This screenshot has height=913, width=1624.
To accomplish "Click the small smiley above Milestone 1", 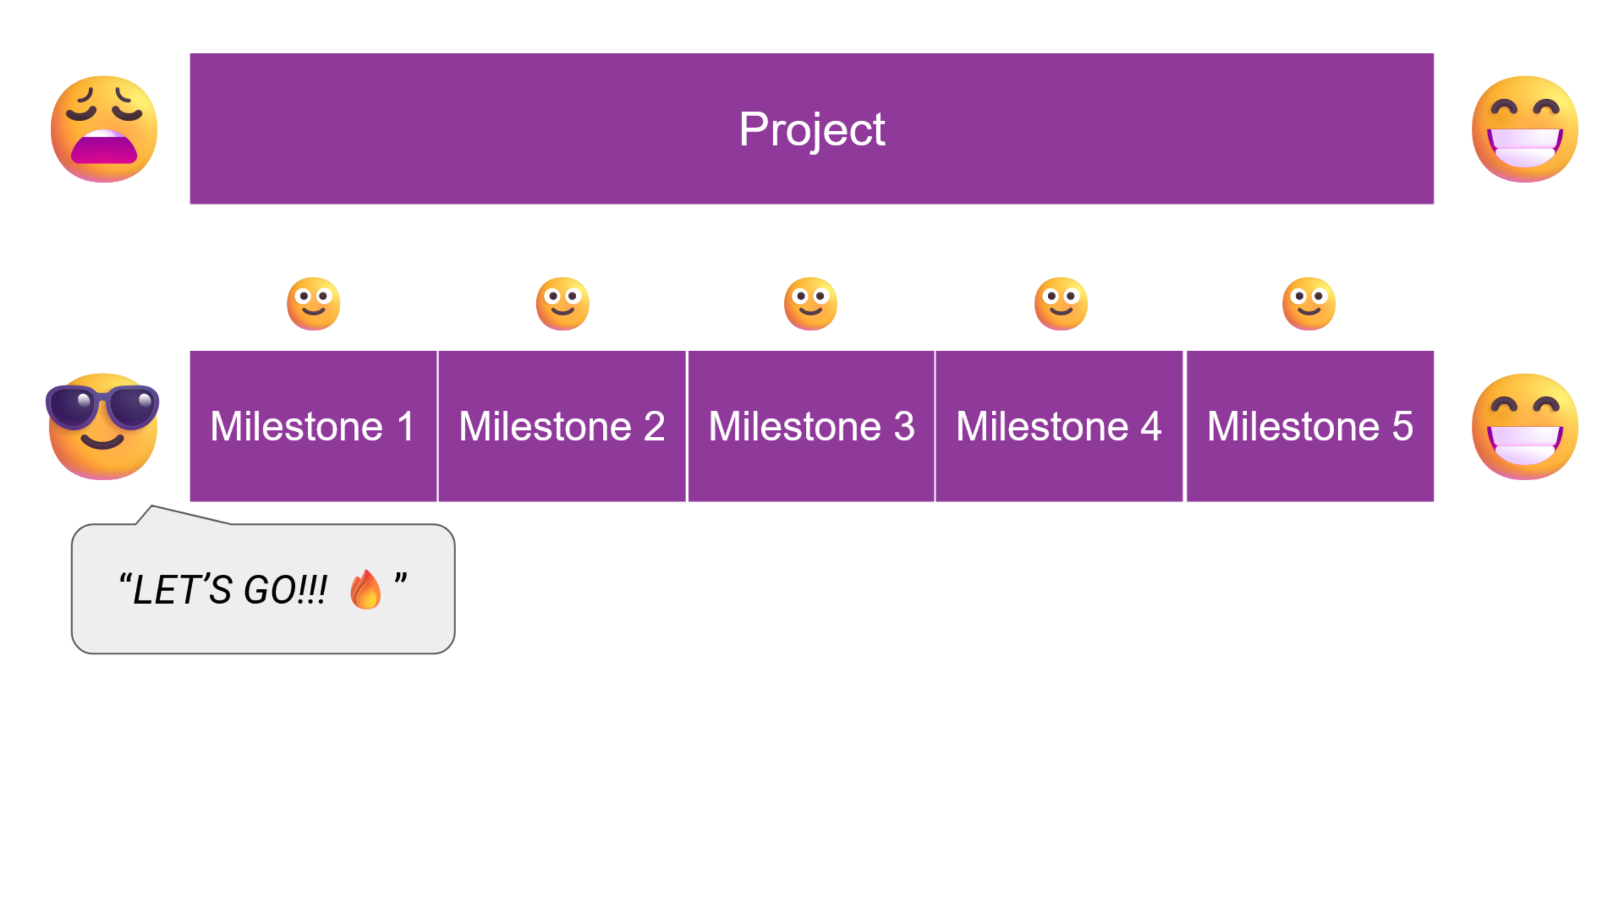I will pyautogui.click(x=314, y=304).
